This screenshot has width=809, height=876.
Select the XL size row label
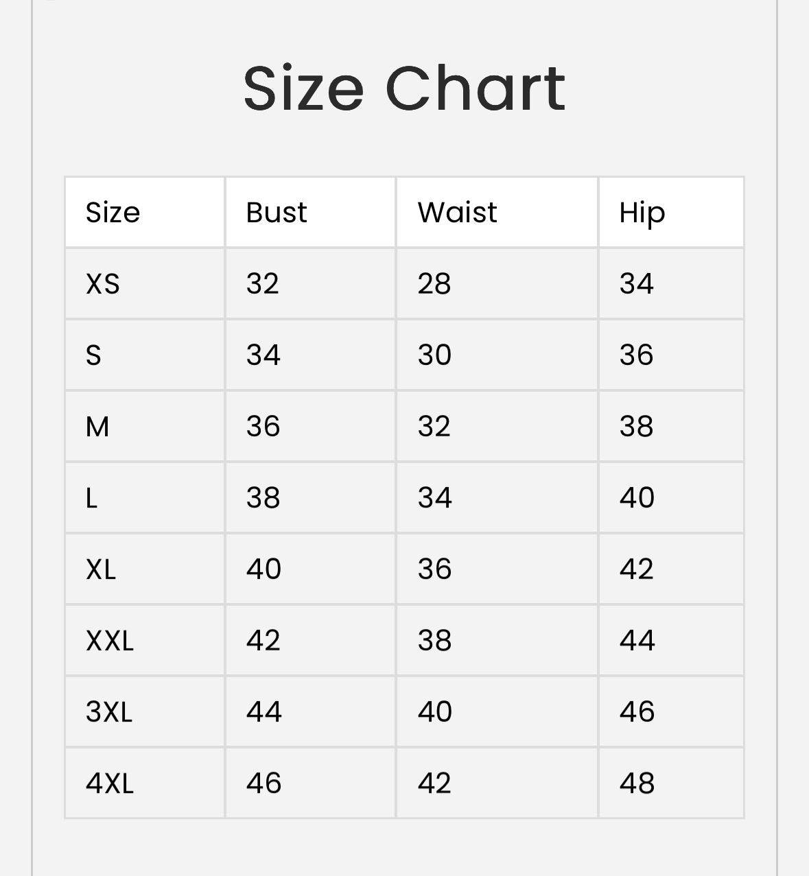click(101, 569)
